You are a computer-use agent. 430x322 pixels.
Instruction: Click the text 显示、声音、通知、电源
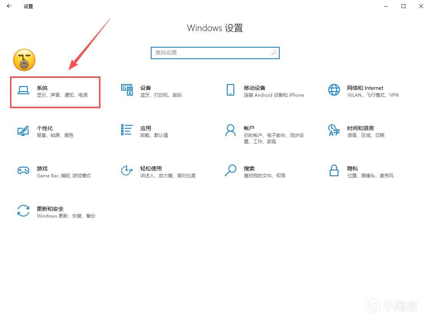tap(62, 95)
